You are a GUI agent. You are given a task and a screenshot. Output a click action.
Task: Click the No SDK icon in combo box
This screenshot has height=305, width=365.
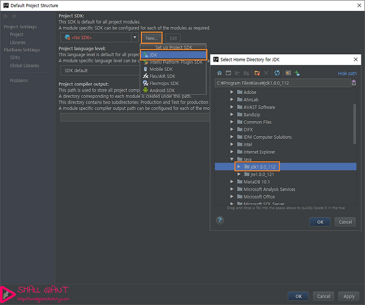click(x=67, y=37)
